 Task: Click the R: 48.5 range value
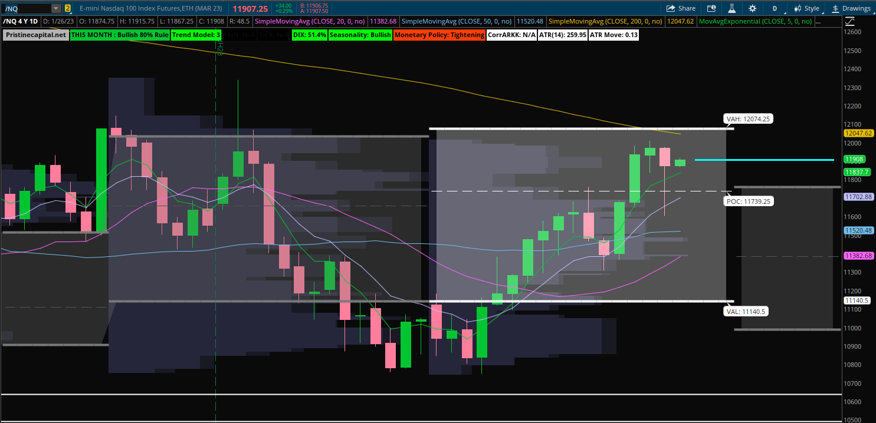239,21
